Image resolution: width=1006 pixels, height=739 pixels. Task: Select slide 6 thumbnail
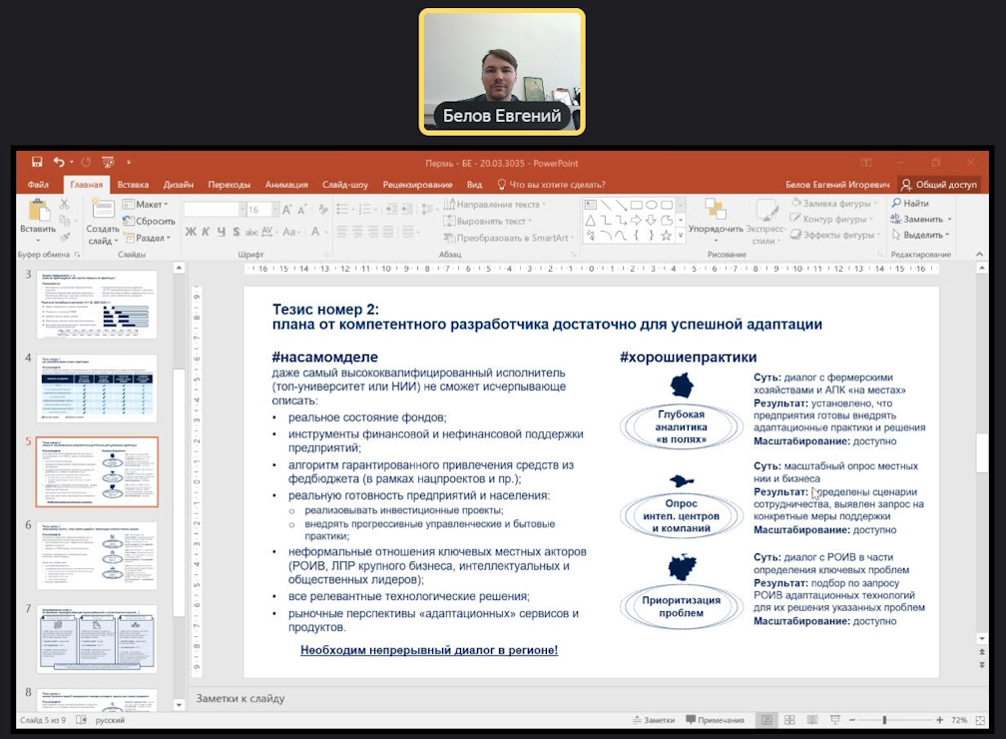tap(97, 555)
